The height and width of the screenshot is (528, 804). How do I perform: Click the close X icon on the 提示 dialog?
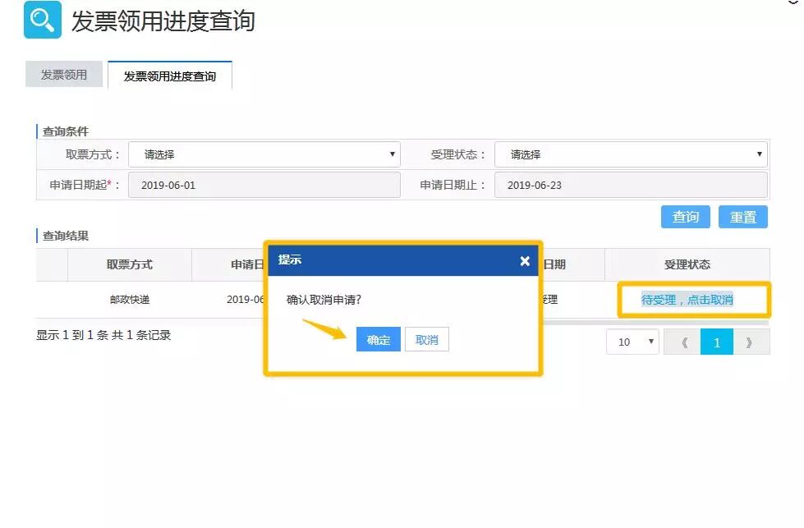525,261
